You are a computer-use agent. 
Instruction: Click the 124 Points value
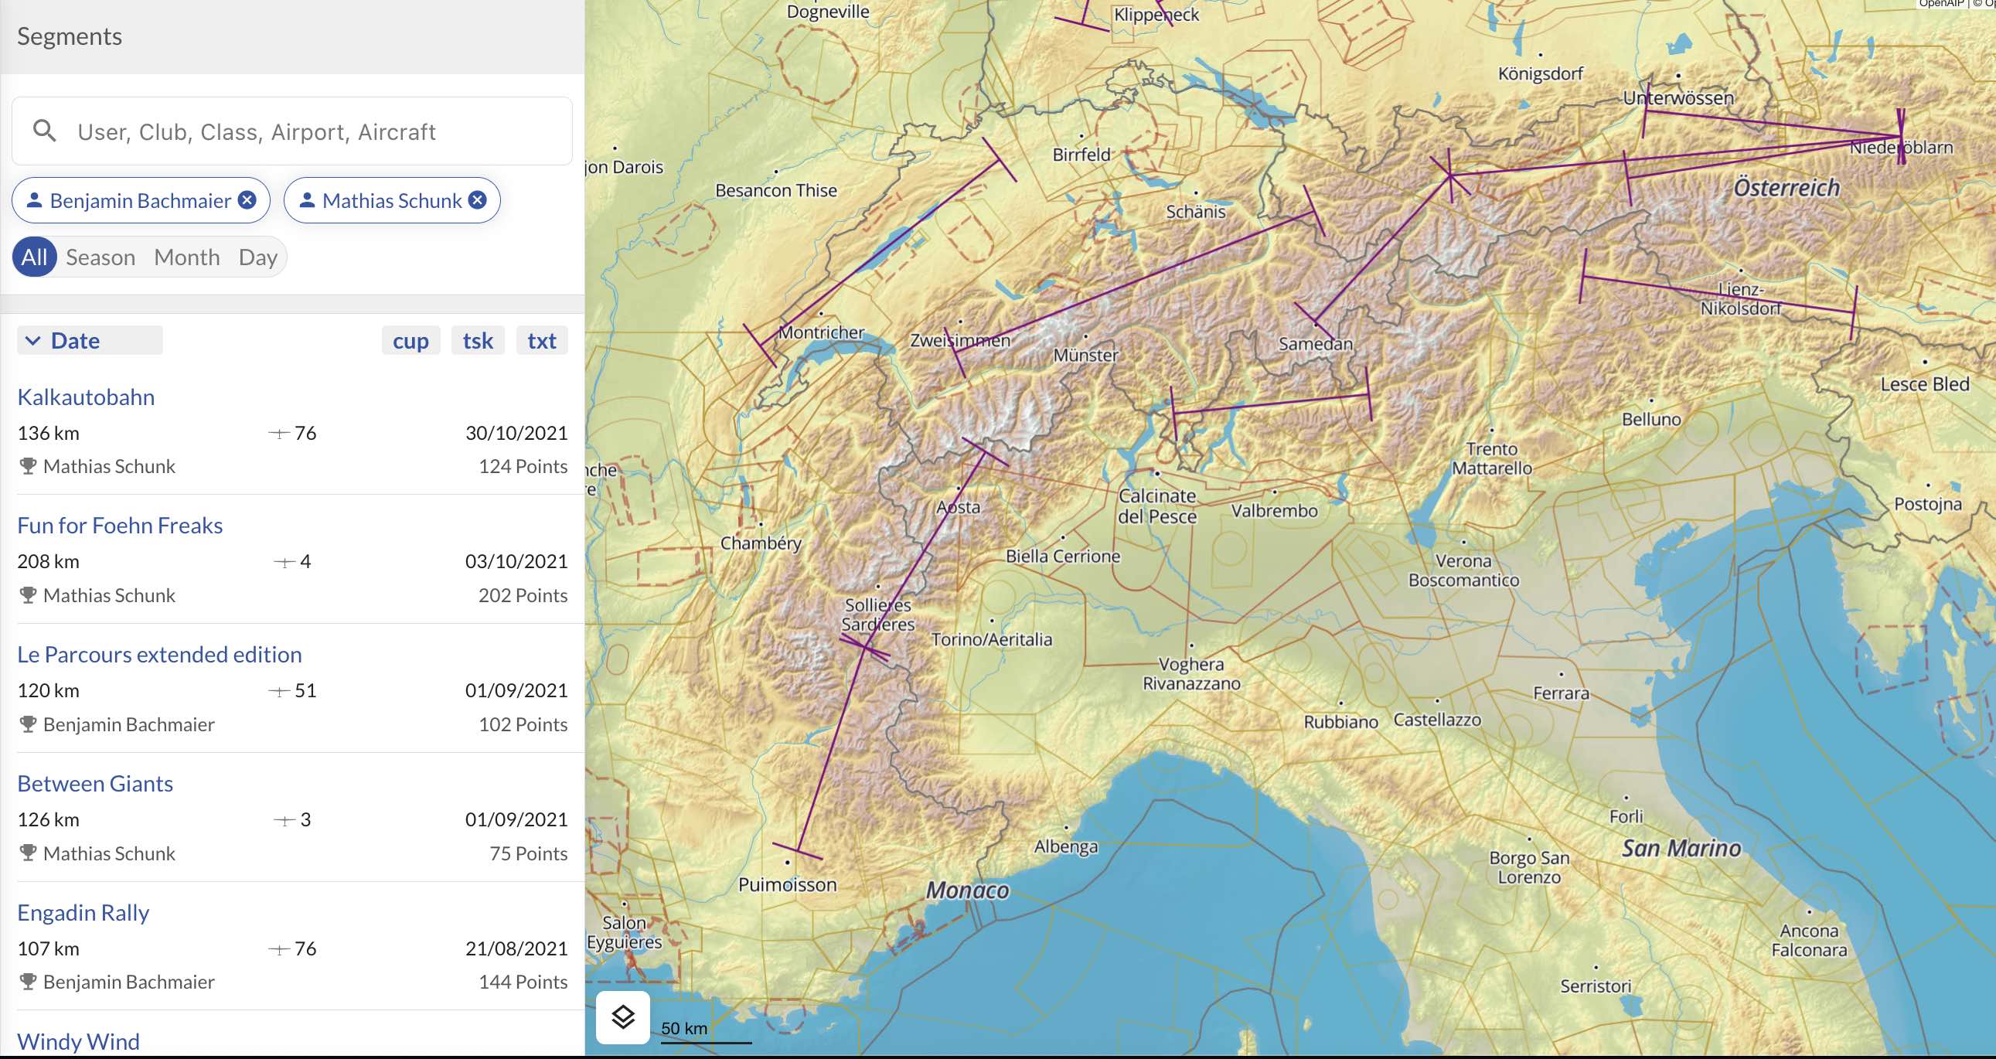pos(523,466)
